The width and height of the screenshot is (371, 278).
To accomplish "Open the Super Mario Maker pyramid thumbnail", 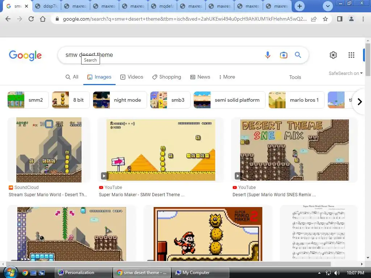I will tap(161, 150).
